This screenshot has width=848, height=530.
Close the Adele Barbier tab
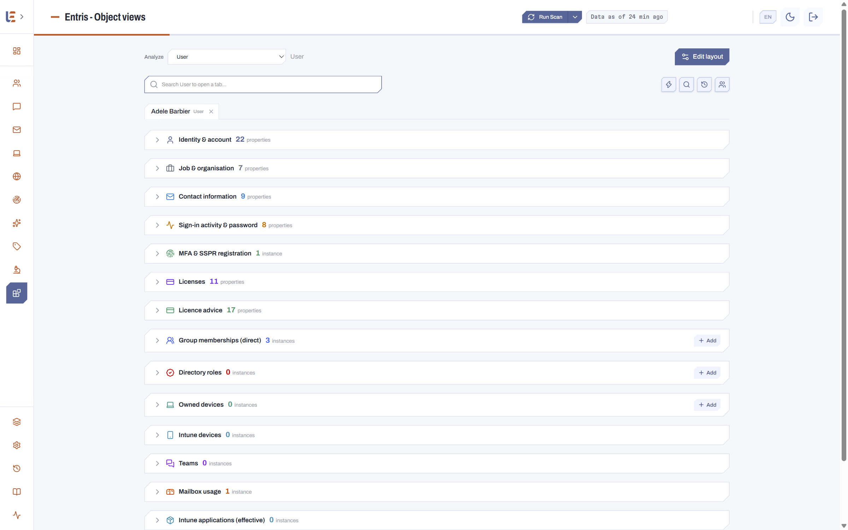pyautogui.click(x=211, y=112)
